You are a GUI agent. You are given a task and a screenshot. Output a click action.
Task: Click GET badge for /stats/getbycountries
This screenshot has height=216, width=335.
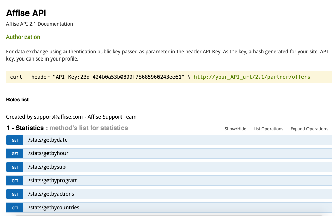pyautogui.click(x=15, y=208)
